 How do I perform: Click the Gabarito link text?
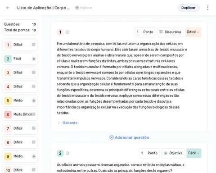[x=70, y=123]
